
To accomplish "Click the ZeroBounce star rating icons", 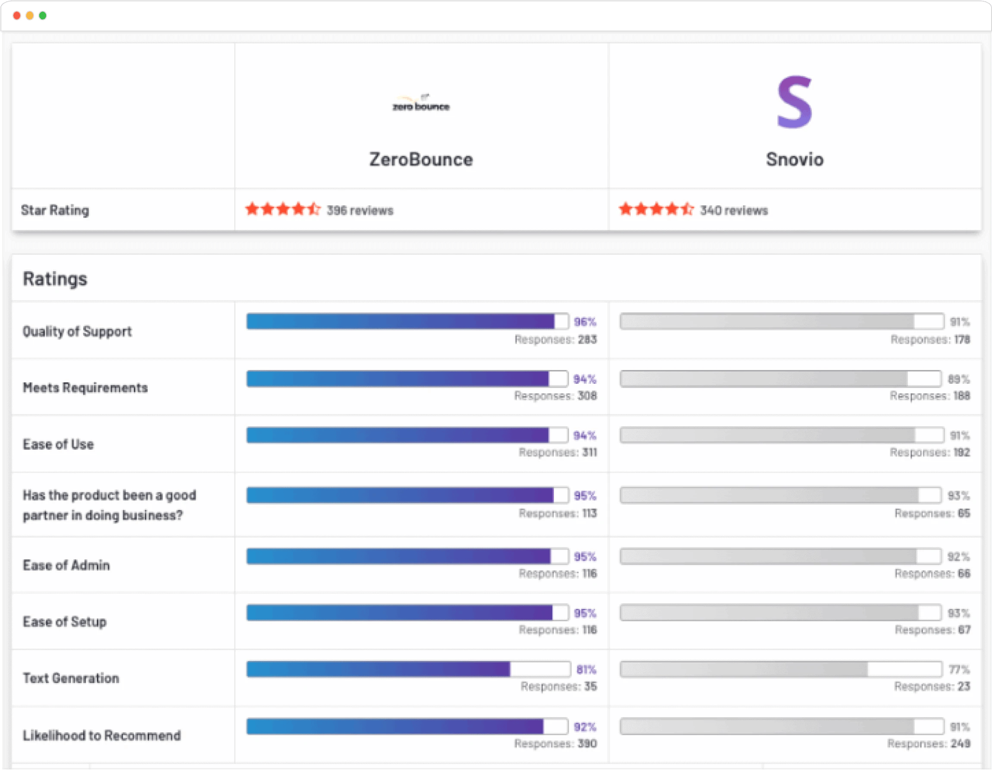I will (282, 210).
